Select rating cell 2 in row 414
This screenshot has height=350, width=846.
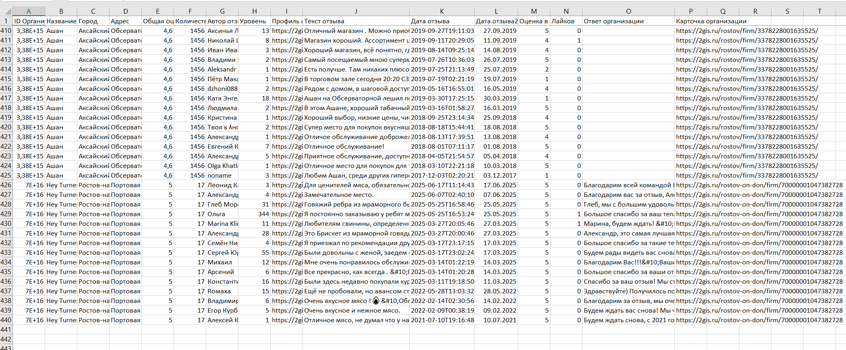click(x=534, y=69)
